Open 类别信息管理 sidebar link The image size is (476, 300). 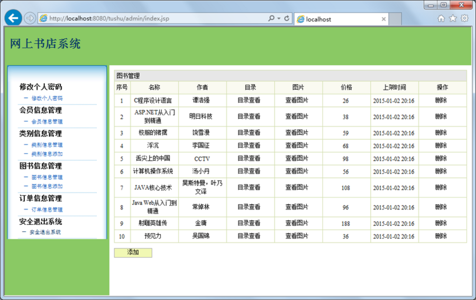pyautogui.click(x=47, y=145)
